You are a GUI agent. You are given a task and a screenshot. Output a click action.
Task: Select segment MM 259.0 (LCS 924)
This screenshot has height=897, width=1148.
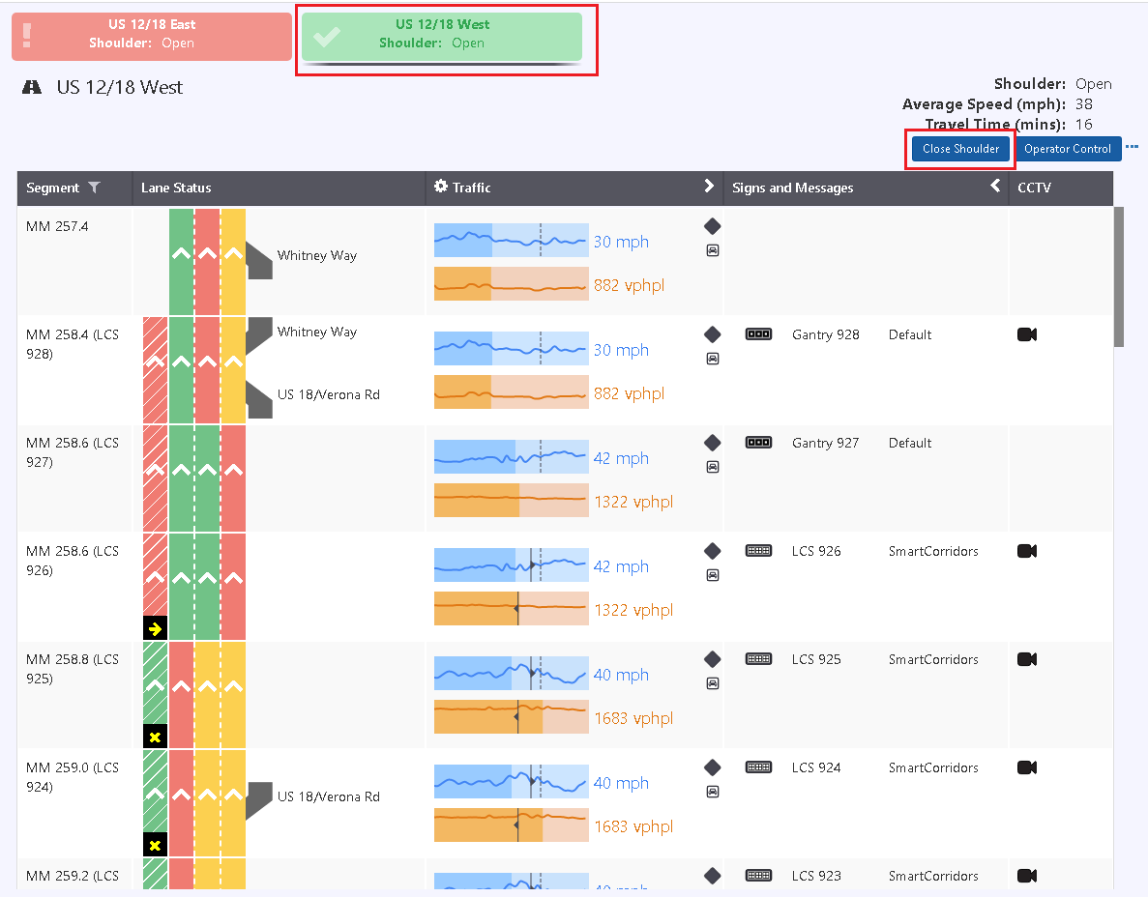[x=72, y=777]
